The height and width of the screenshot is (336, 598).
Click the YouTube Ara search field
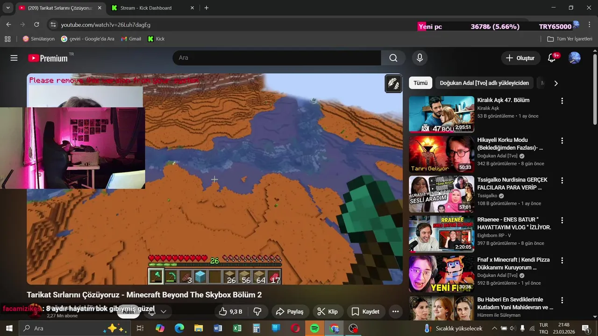(x=277, y=58)
